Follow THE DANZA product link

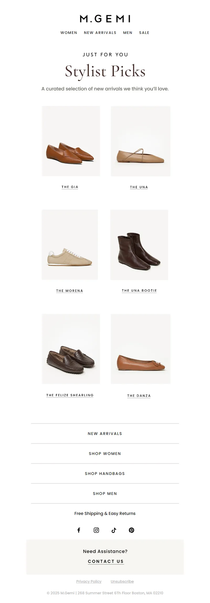139,396
